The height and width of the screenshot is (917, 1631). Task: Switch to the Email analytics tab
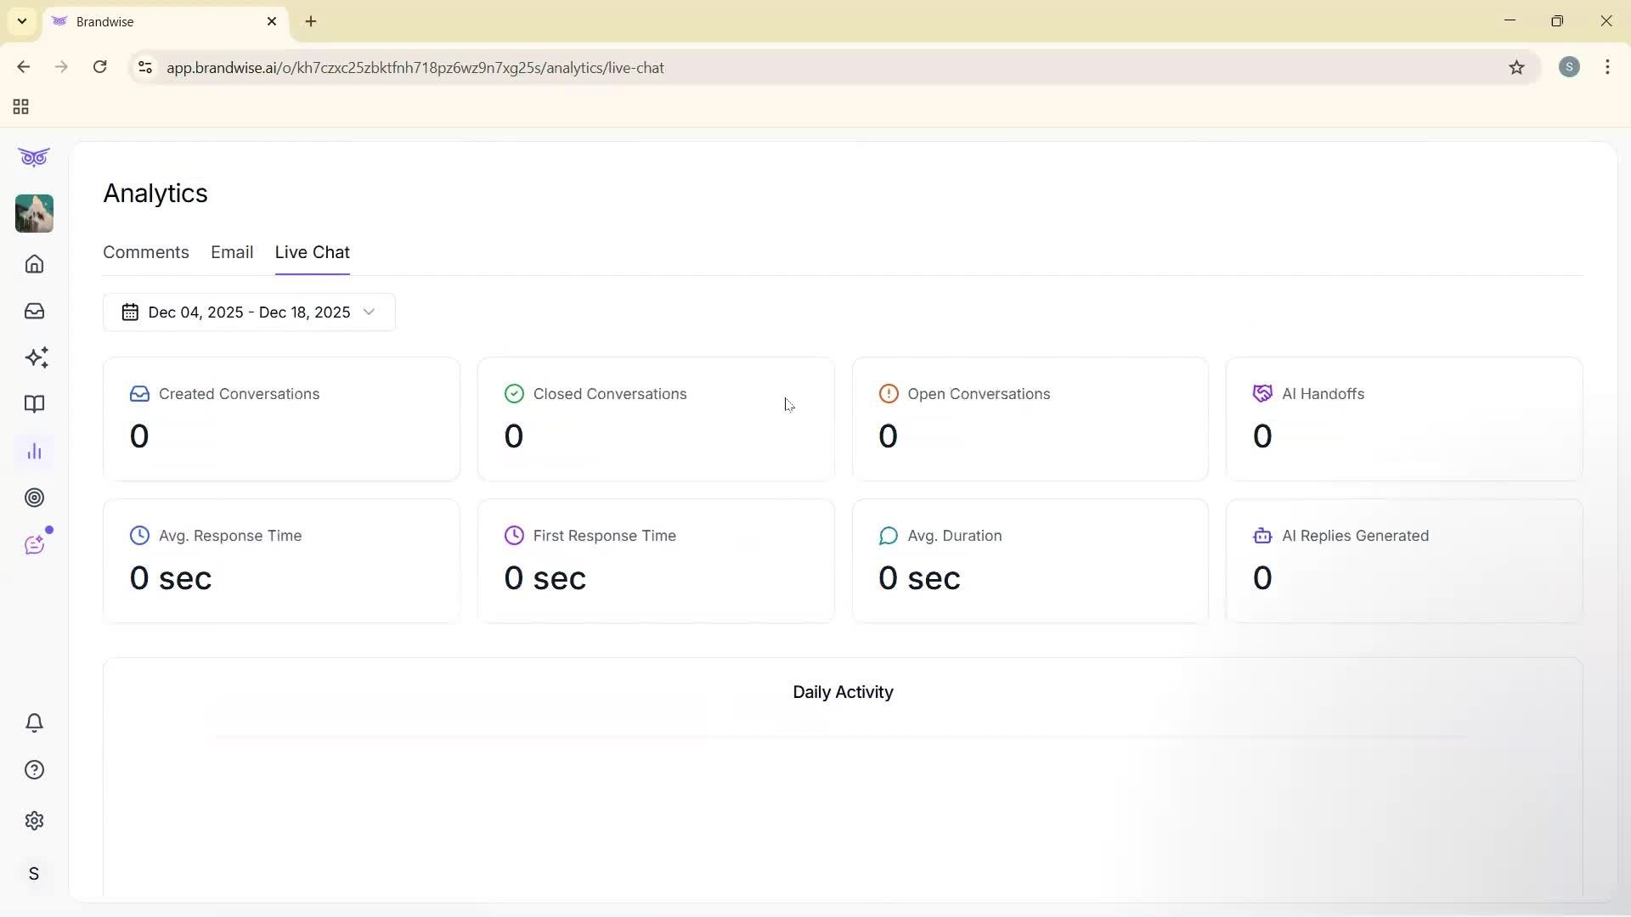pos(232,252)
